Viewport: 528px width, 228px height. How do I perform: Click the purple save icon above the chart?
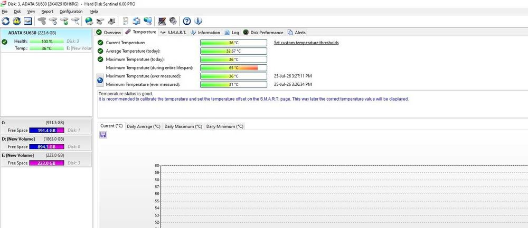pos(103,135)
